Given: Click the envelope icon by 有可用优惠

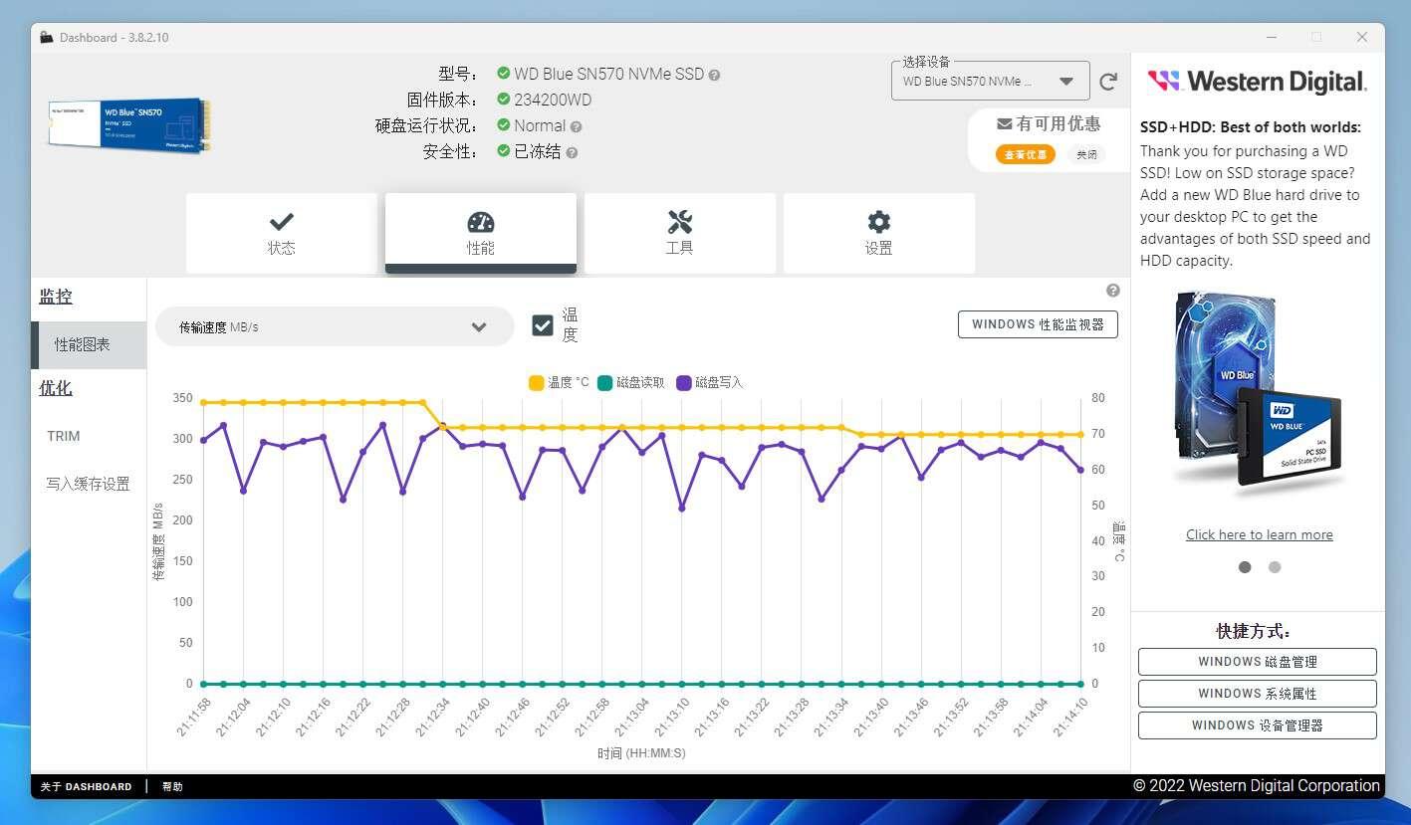Looking at the screenshot, I should 1005,124.
